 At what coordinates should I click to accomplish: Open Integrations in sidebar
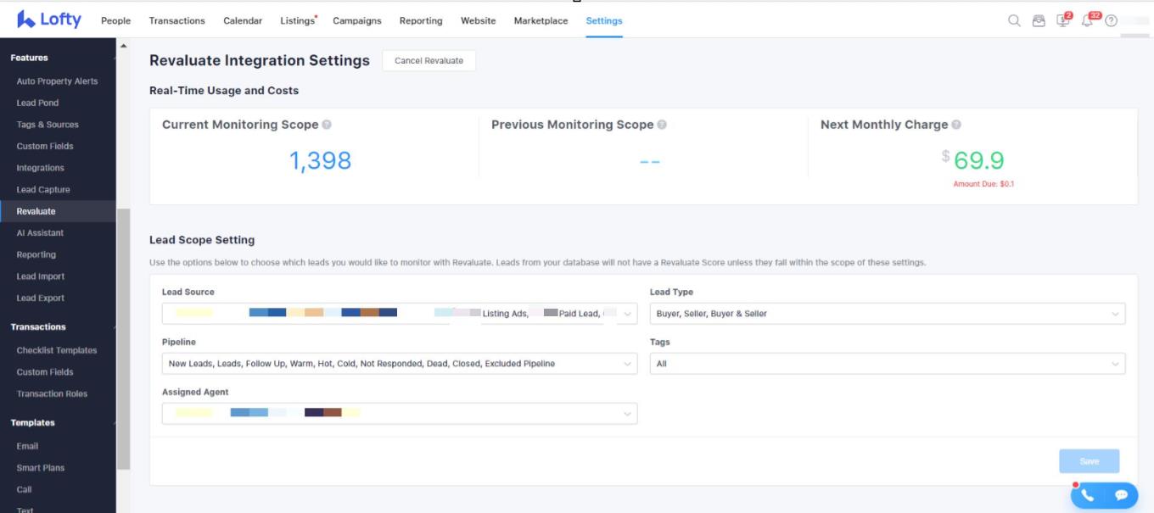pos(41,168)
